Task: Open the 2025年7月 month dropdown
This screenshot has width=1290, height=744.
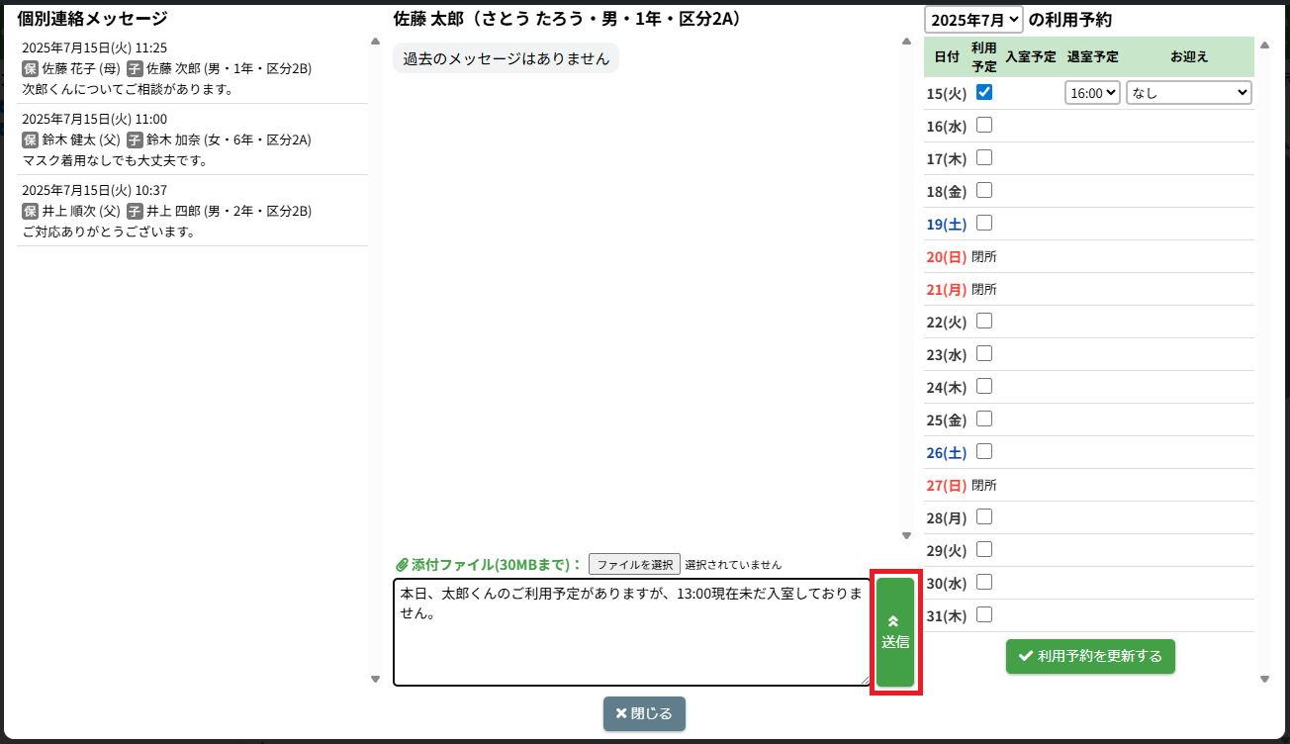Action: pyautogui.click(x=973, y=20)
